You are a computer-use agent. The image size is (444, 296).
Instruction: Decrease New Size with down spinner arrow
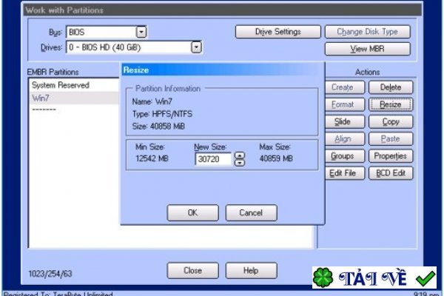click(x=240, y=163)
